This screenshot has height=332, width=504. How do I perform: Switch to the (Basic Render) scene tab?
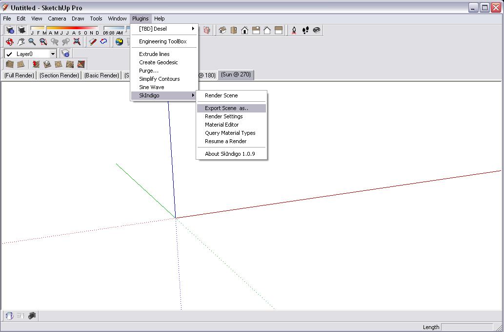101,75
